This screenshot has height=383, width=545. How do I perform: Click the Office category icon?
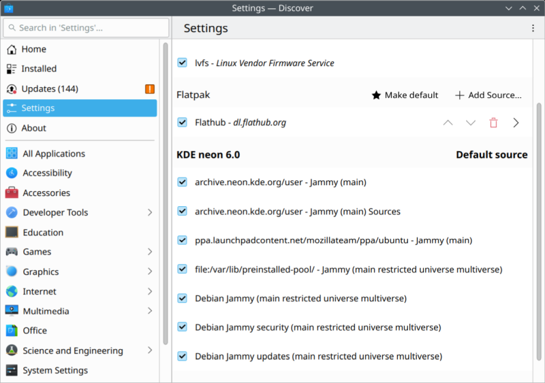tap(12, 331)
